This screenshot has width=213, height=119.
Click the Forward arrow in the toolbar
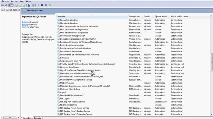pos(6,5)
